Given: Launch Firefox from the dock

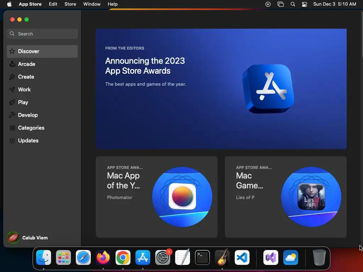Looking at the screenshot, I should click(103, 257).
